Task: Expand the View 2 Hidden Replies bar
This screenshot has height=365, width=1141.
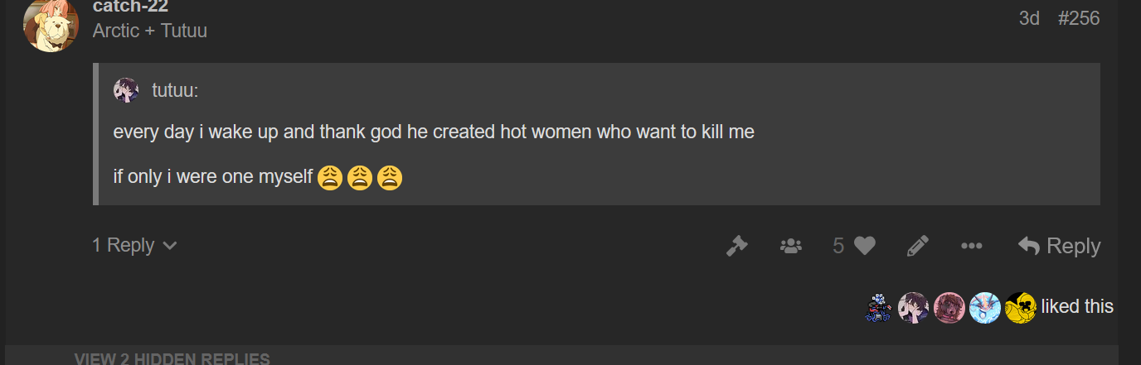Action: 172,358
